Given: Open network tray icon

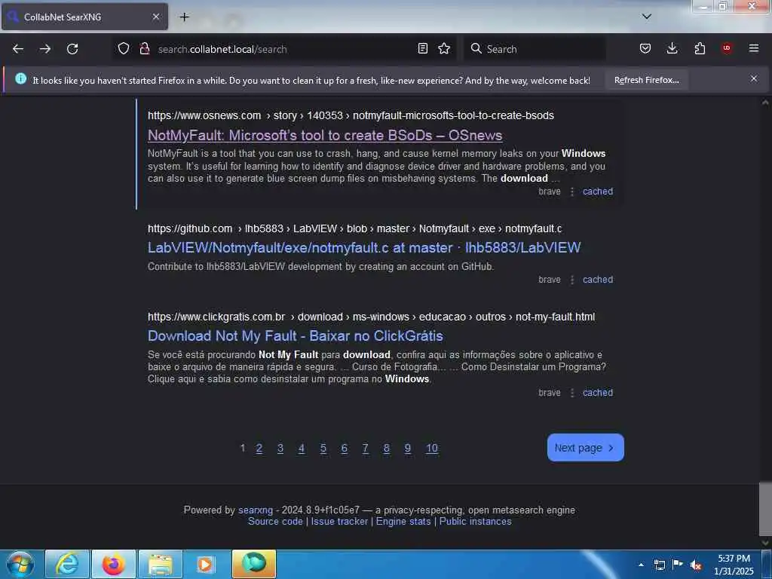Looking at the screenshot, I should tap(660, 565).
